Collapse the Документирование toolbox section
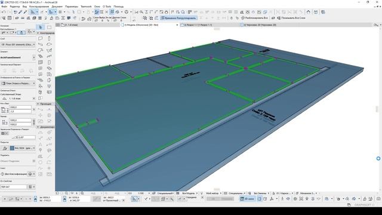The width and height of the screenshot is (382, 215). (38, 127)
